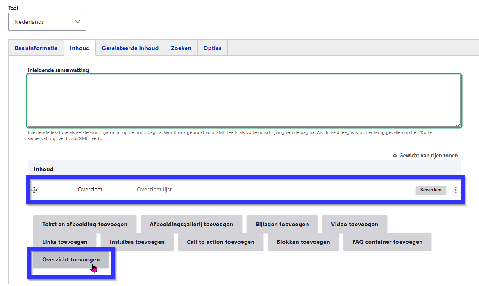Screen dimensions: 479x286
Task: Click Tekst en afbeelding toevoegen
Action: click(85, 224)
